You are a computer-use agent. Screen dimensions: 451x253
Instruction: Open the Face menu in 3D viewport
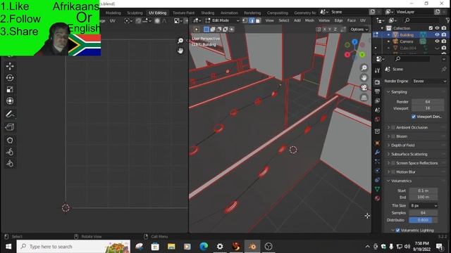click(x=351, y=20)
